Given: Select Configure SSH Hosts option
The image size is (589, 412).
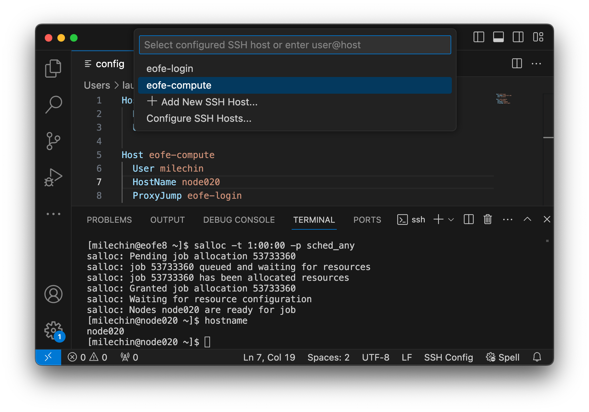Looking at the screenshot, I should pos(295,118).
